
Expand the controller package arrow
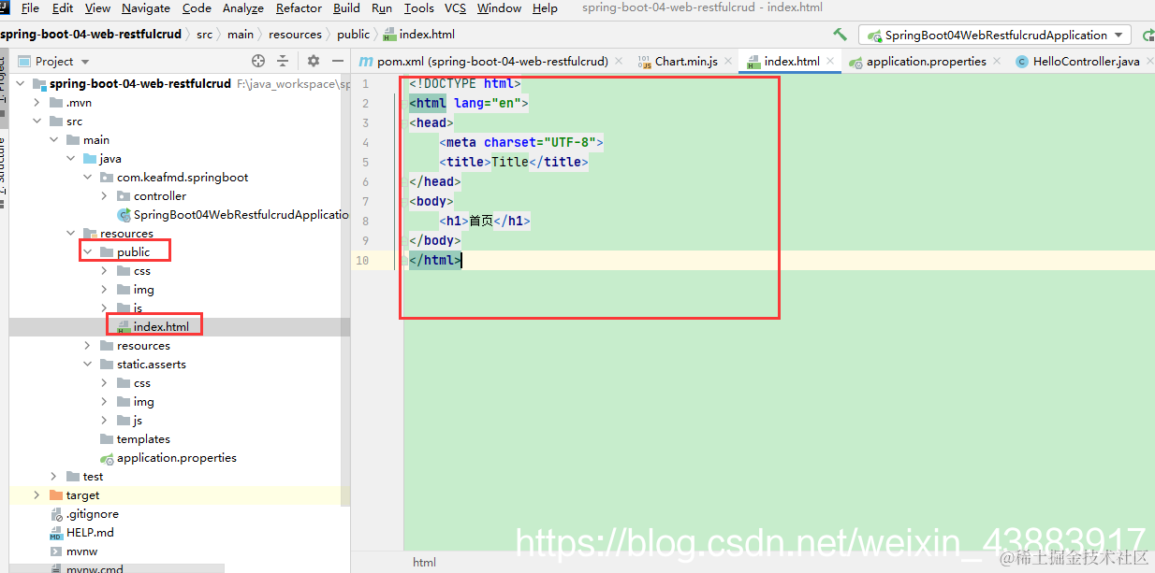[x=105, y=196]
